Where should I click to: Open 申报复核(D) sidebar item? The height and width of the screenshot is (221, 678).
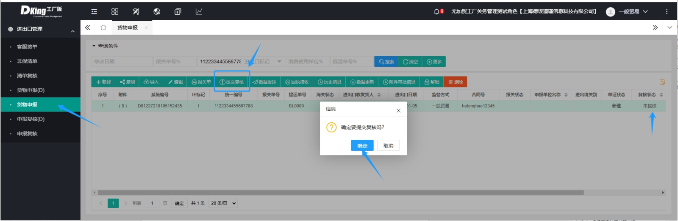click(x=40, y=119)
